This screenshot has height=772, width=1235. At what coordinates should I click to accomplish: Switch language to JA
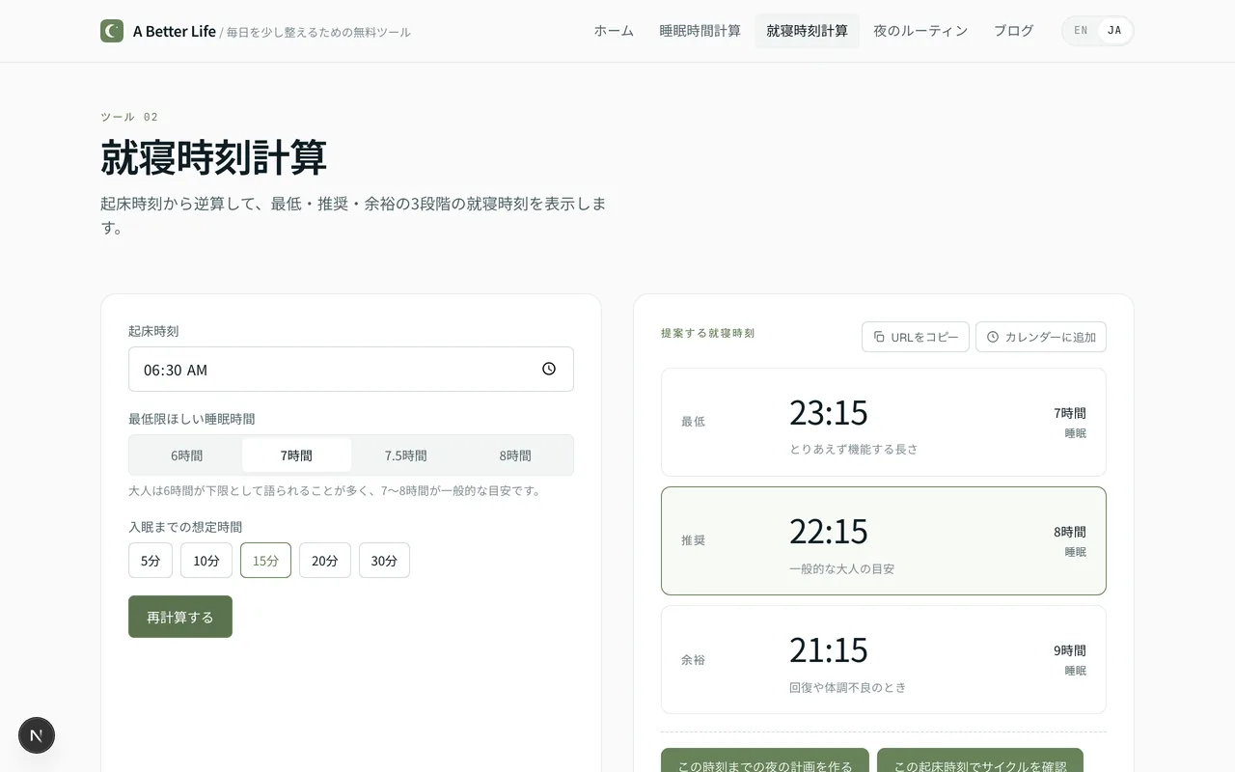[1114, 31]
